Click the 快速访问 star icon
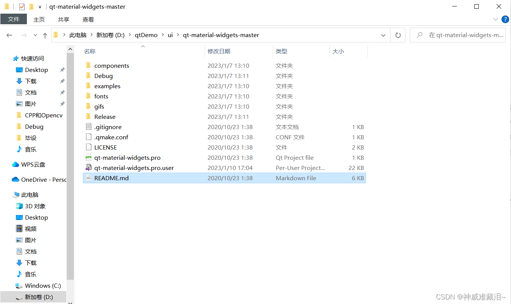511x304 pixels. click(x=16, y=58)
